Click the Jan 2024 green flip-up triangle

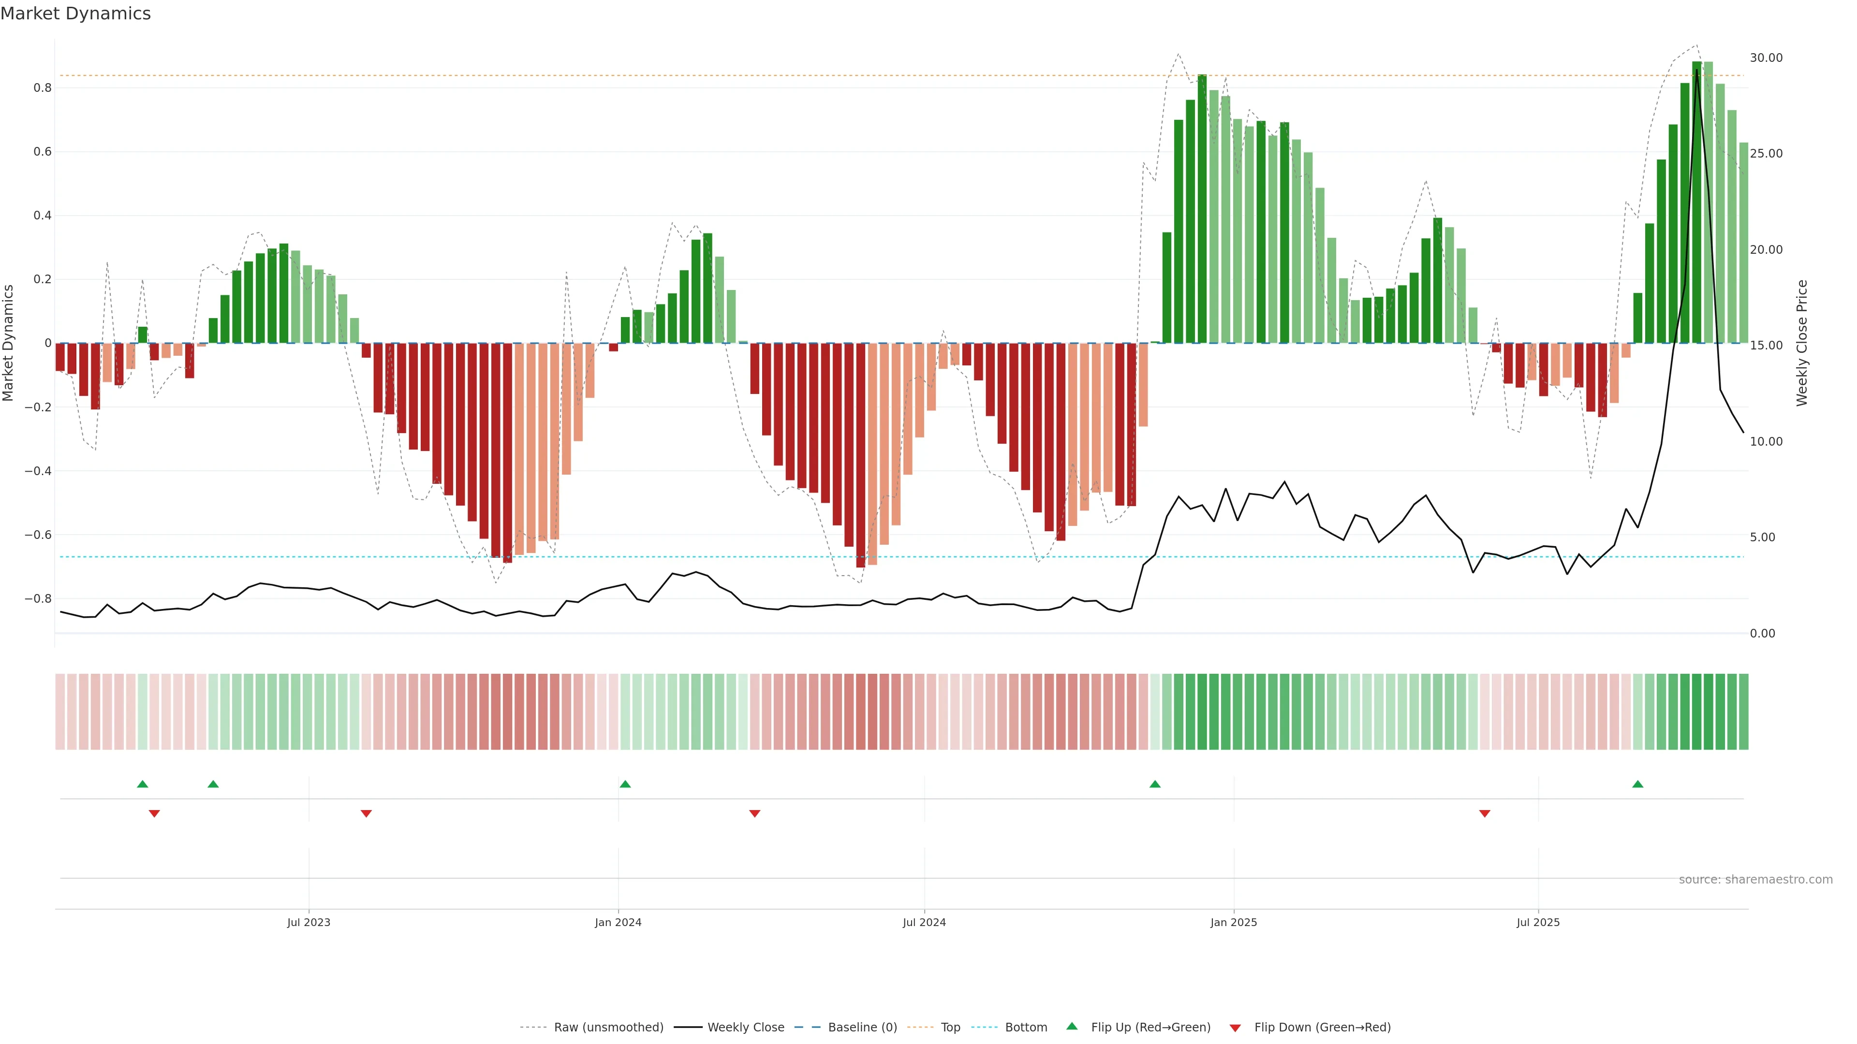625,784
